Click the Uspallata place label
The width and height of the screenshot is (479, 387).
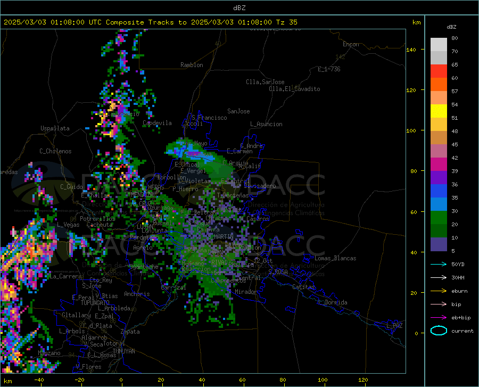(55, 128)
